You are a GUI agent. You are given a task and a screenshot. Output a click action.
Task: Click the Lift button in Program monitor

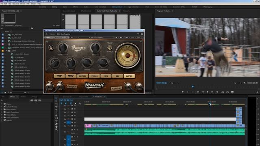(223, 92)
